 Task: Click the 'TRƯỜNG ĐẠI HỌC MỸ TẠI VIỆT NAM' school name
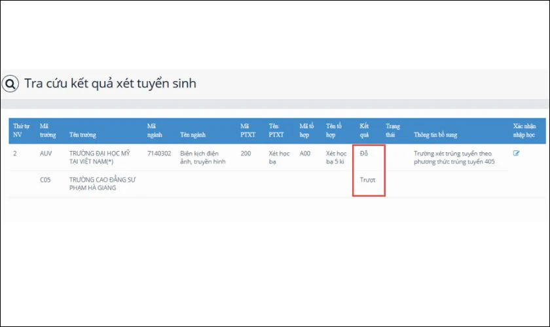click(101, 157)
